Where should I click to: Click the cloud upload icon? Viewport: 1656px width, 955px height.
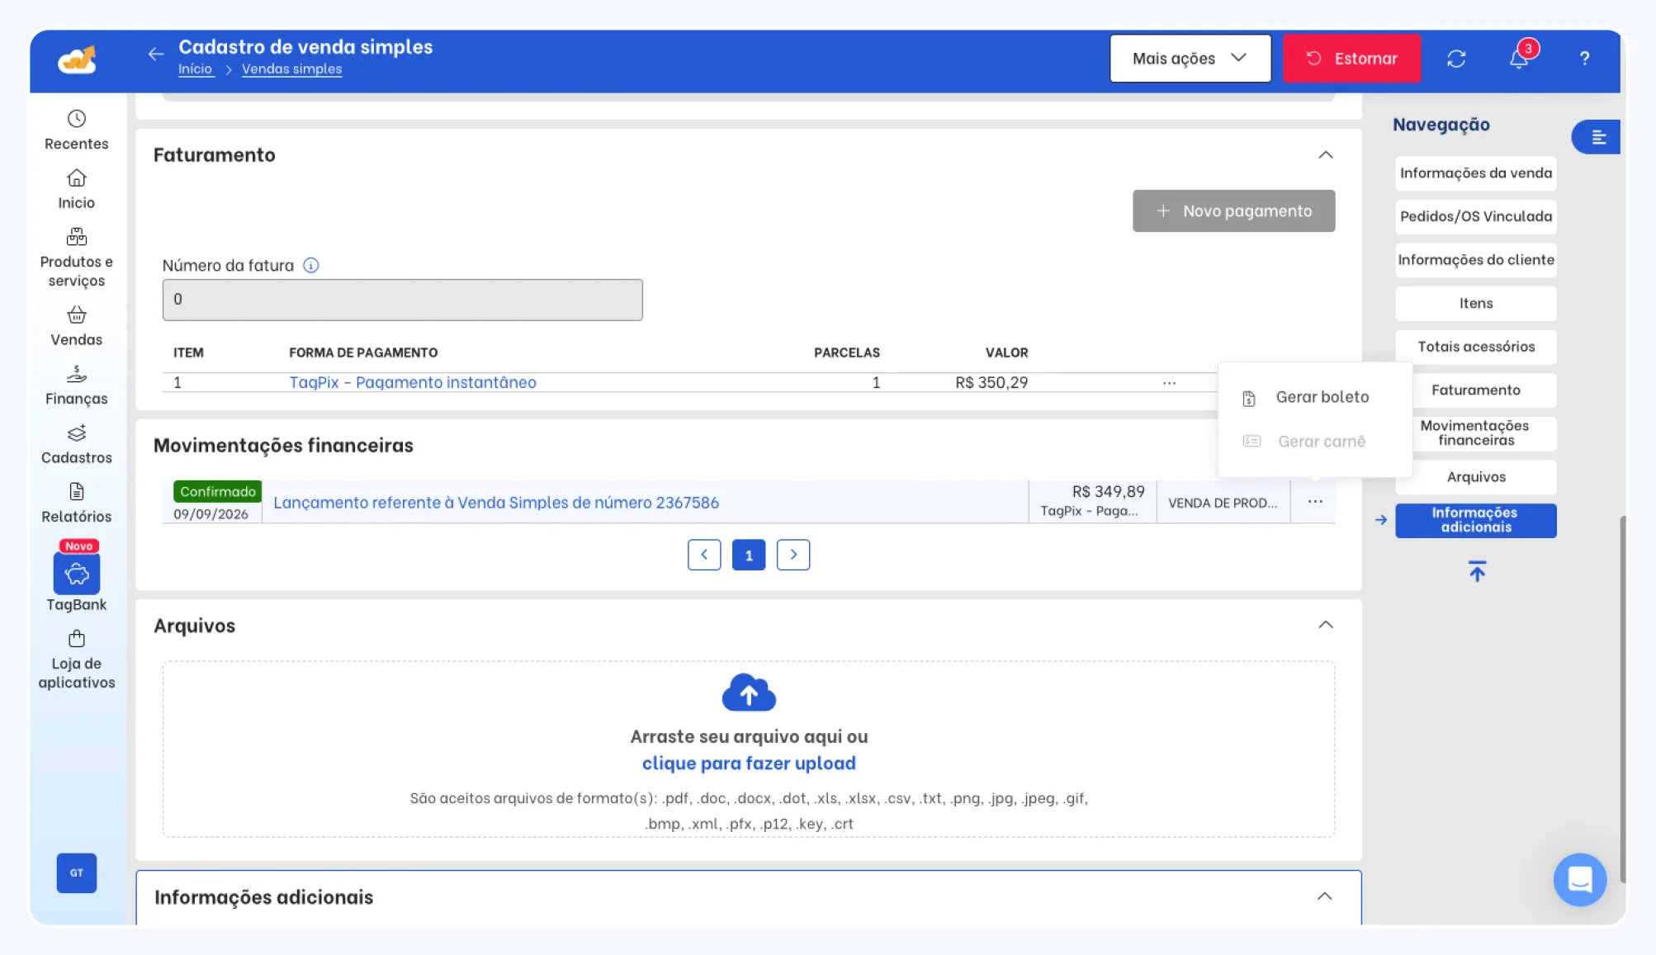coord(749,693)
